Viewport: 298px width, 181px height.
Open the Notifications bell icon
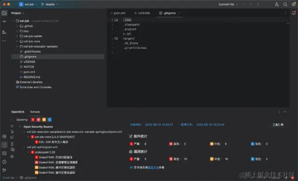point(294,13)
